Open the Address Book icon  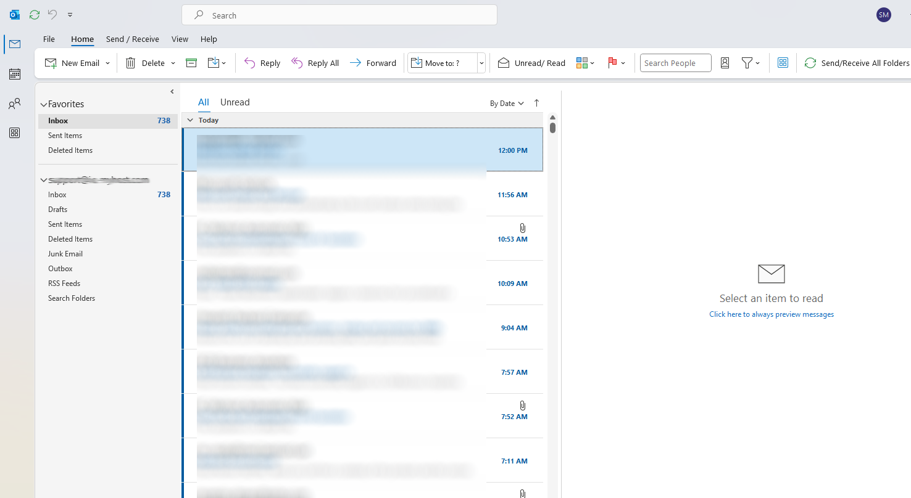pos(725,63)
